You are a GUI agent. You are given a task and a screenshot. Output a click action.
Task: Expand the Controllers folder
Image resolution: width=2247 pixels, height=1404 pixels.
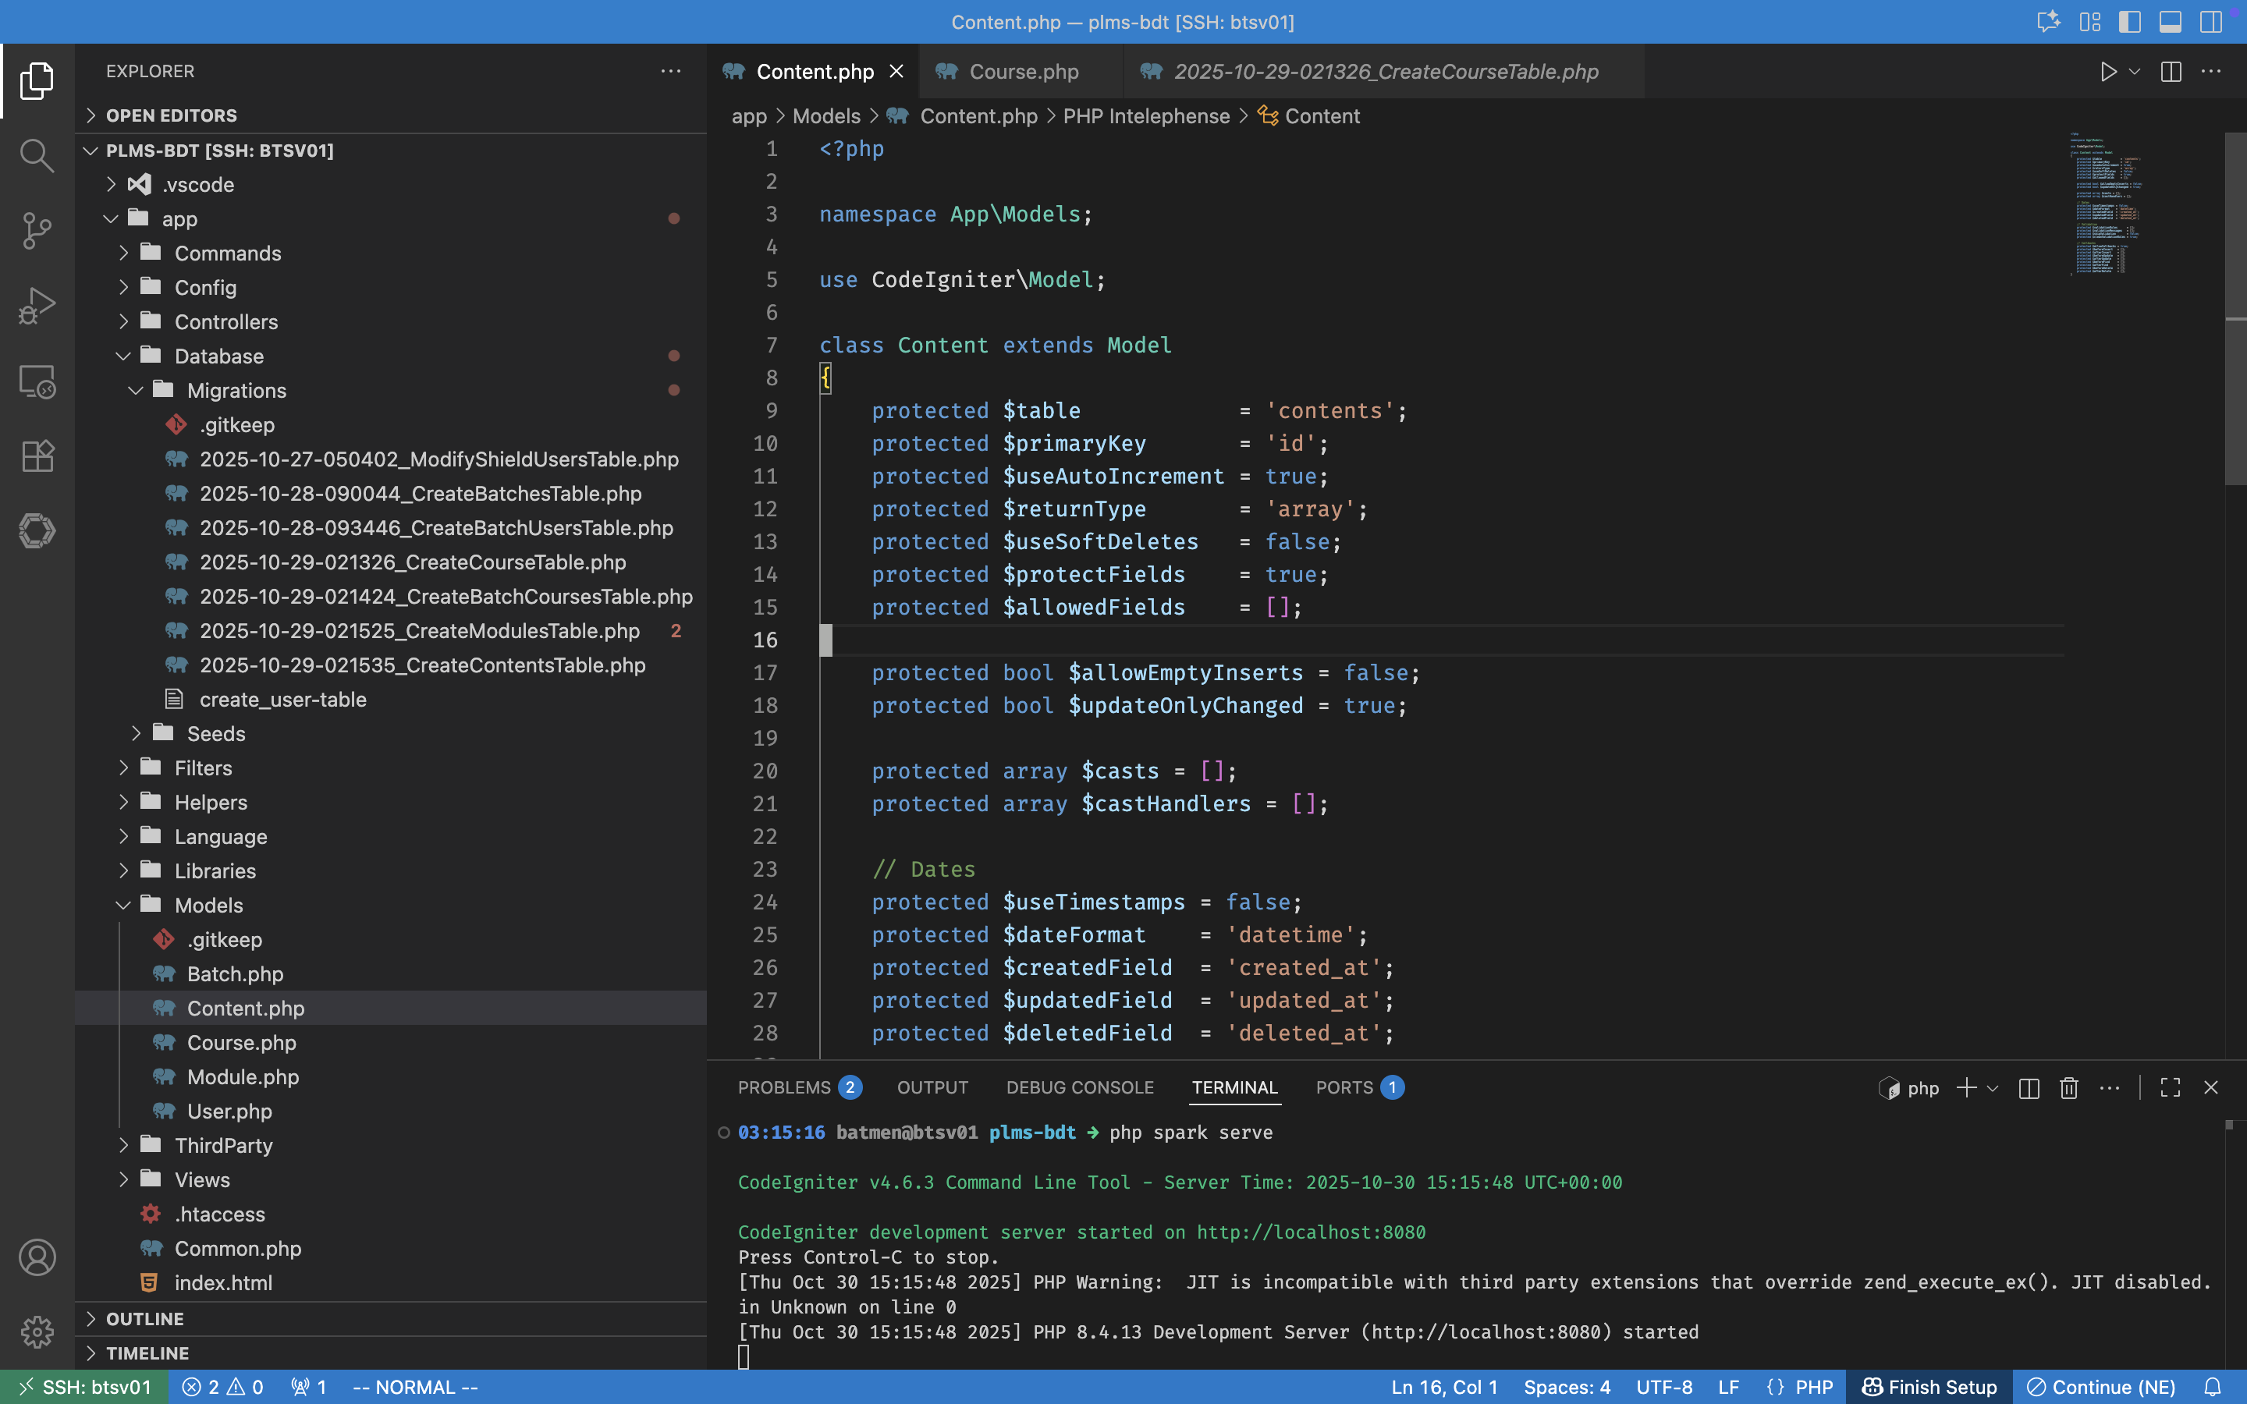pyautogui.click(x=225, y=322)
